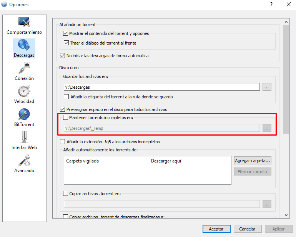This screenshot has width=296, height=237.
Task: Click the Conexión label in sidebar
Action: click(24, 78)
